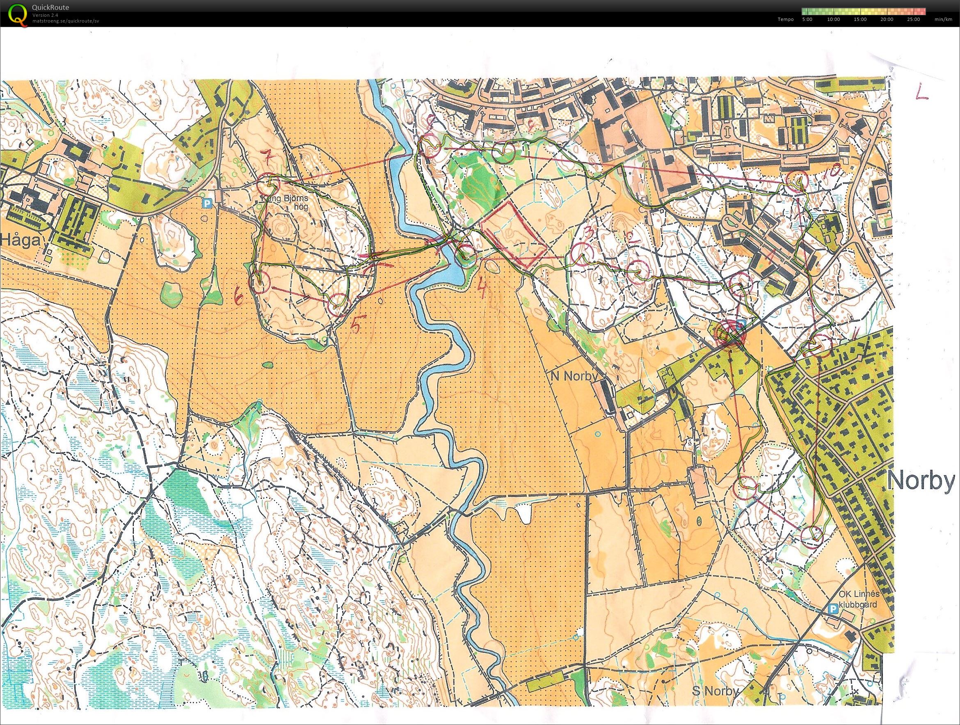The width and height of the screenshot is (960, 725).
Task: Click the QuickRoute Q logo icon
Action: click(x=16, y=14)
